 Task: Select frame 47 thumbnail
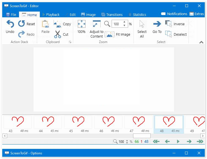pyautogui.click(x=139, y=124)
